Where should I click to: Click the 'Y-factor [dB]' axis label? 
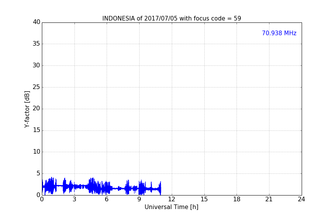(27, 109)
